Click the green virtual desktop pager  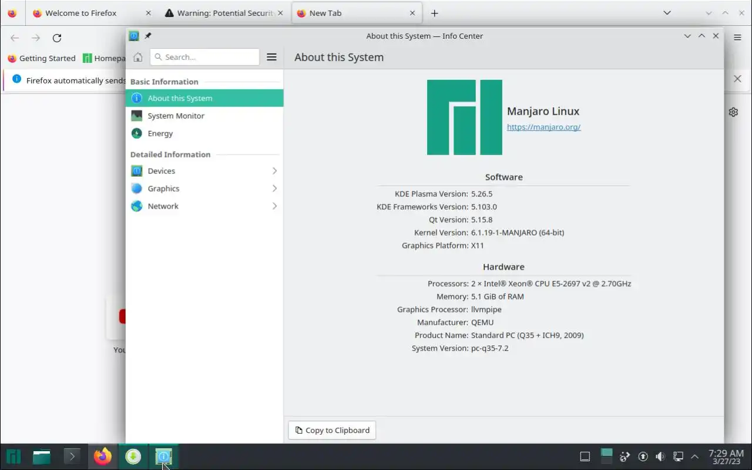point(606,456)
